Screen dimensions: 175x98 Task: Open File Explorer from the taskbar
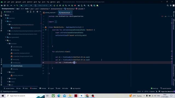(70, 96)
